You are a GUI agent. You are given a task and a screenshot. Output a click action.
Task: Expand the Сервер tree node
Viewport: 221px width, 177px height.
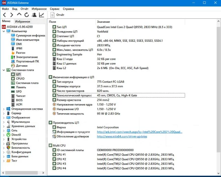4,113
